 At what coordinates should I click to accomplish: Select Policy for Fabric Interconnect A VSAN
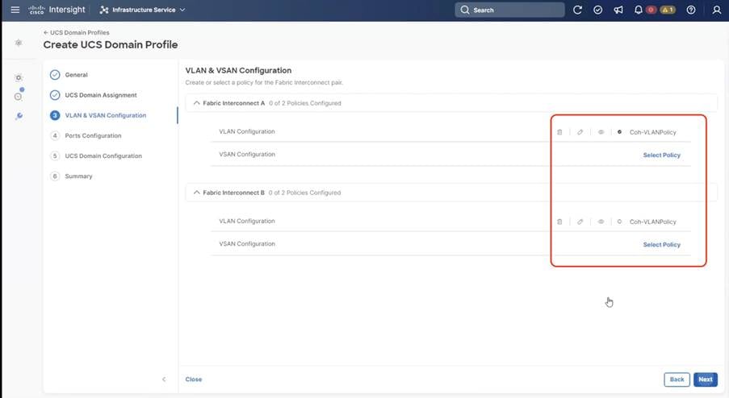coord(661,155)
